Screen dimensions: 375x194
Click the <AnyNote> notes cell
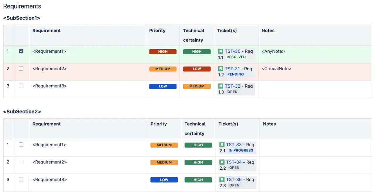click(314, 55)
